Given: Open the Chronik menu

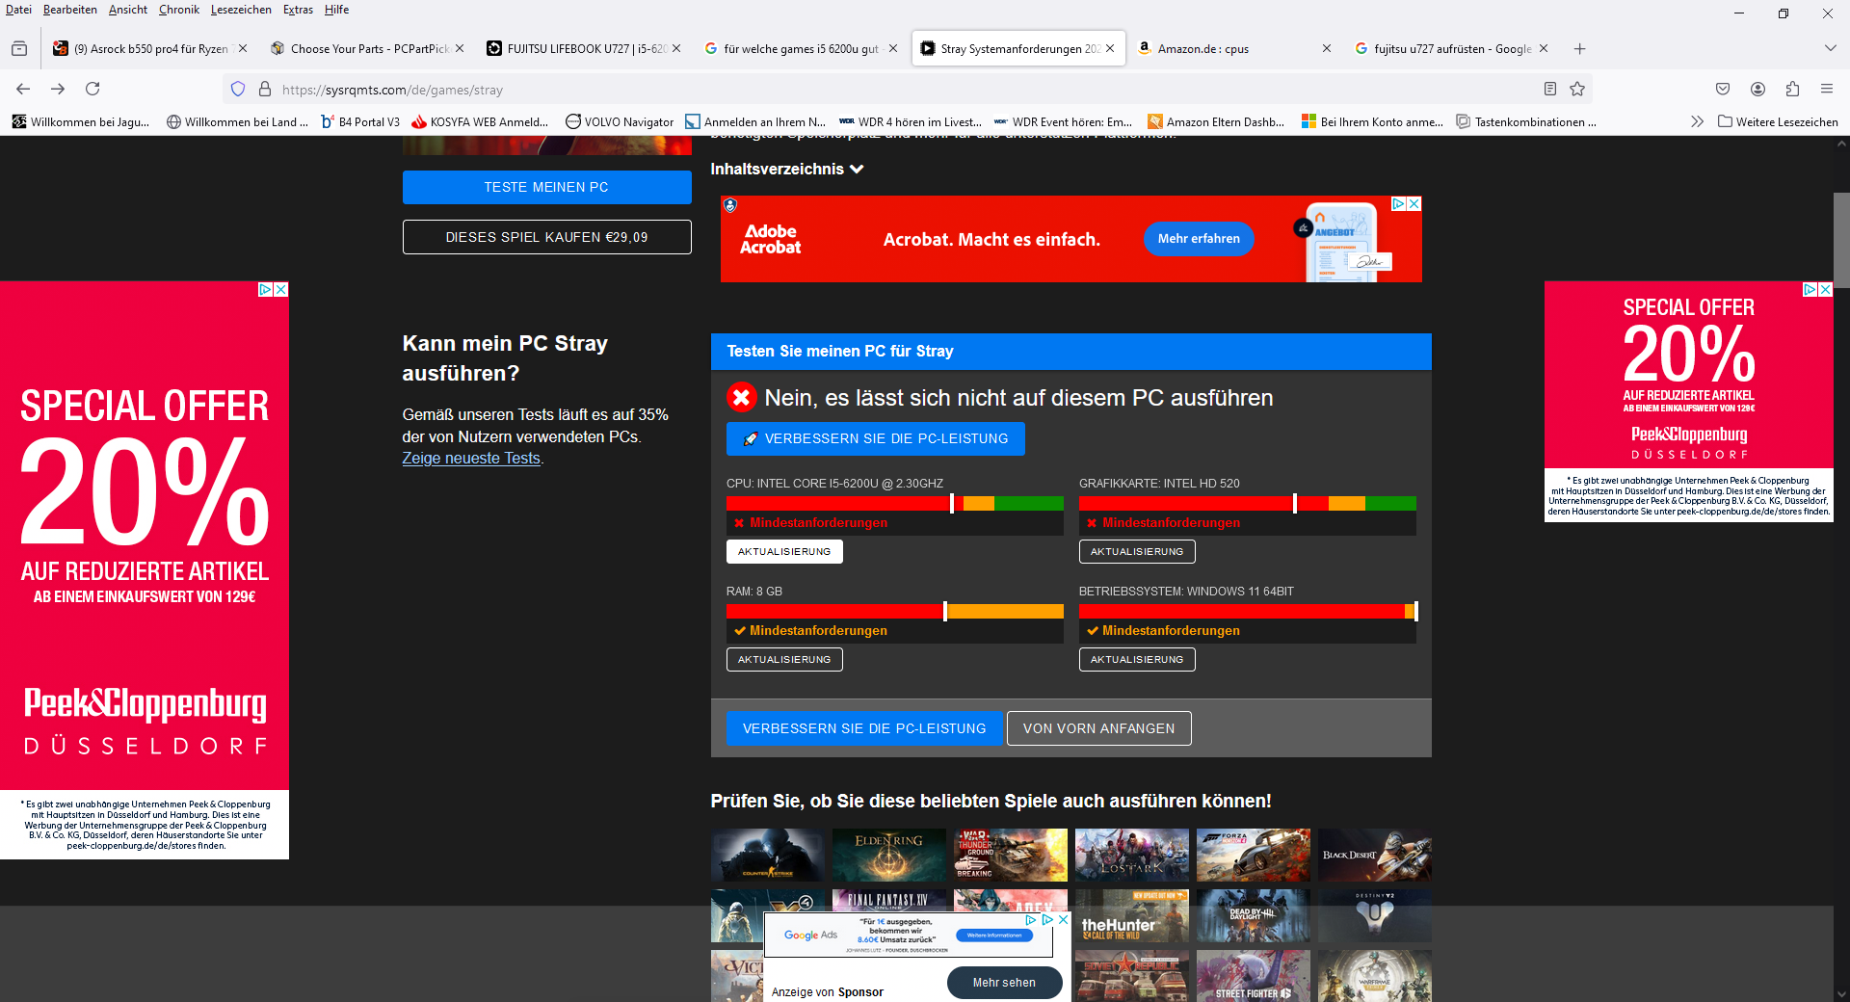Looking at the screenshot, I should (x=179, y=10).
